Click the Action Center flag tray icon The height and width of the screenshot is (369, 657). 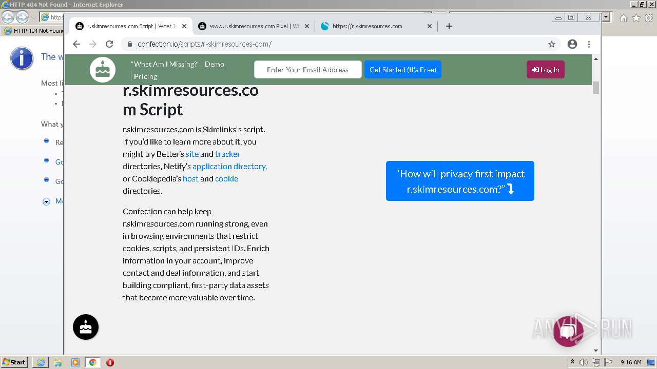pyautogui.click(x=608, y=362)
